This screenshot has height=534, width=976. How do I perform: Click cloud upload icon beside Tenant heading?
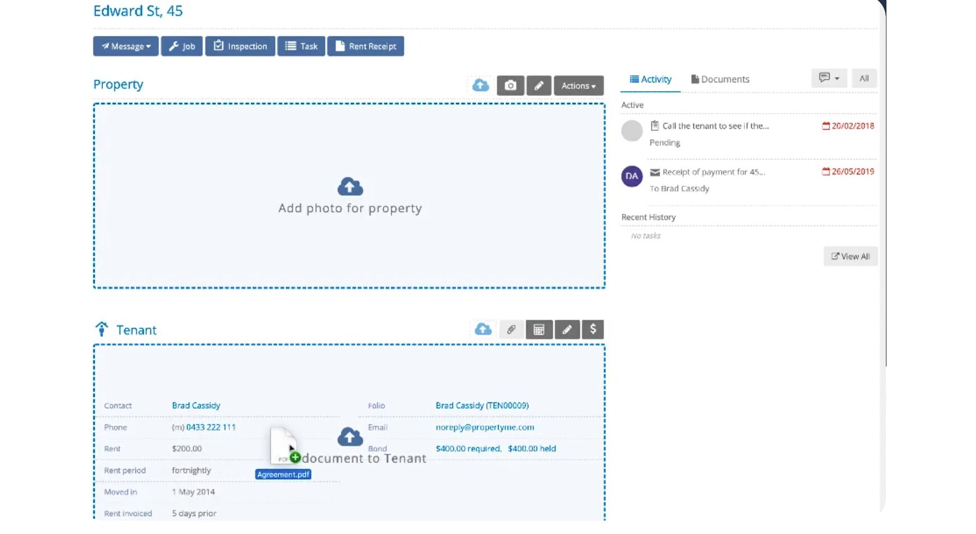(x=483, y=330)
